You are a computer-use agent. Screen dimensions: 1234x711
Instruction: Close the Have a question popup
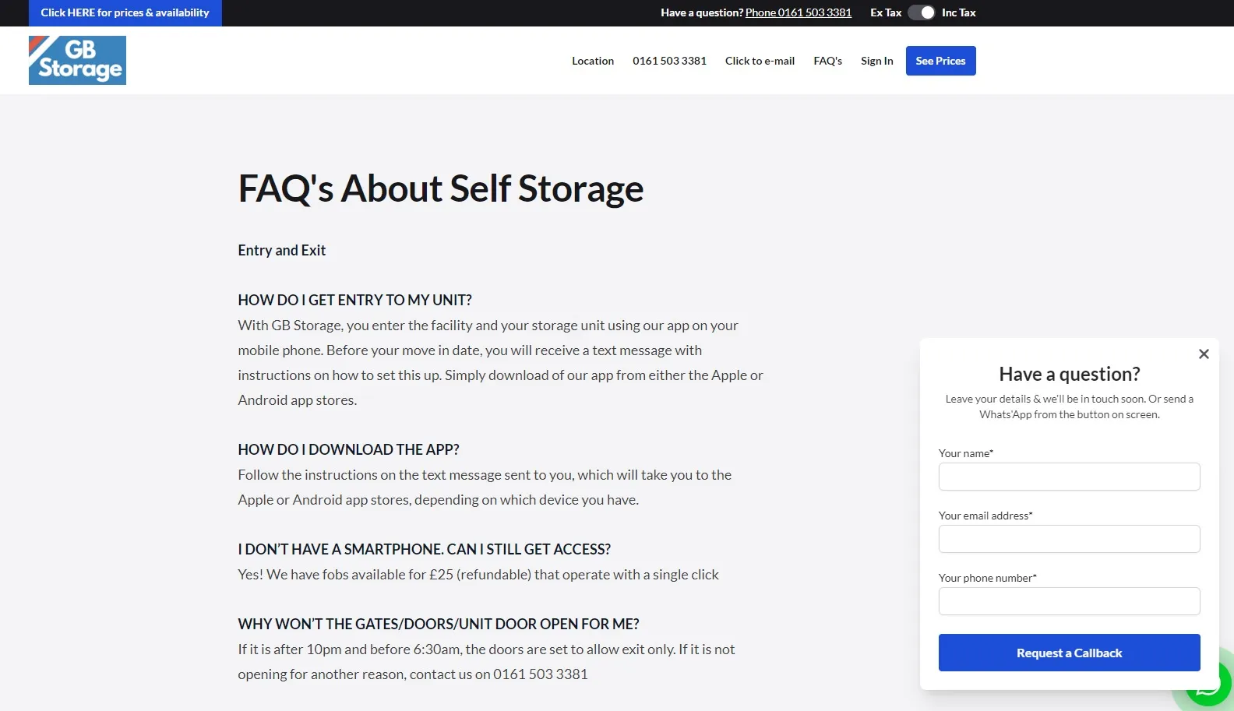click(1204, 354)
